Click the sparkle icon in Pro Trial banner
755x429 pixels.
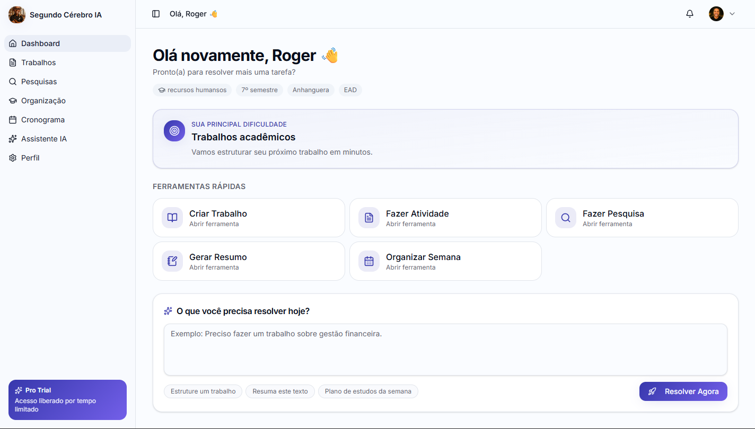(19, 390)
